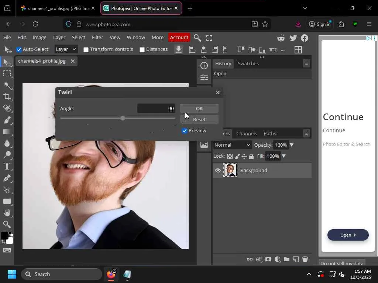Click the delete layer trash icon
The image size is (378, 283).
coord(305,259)
